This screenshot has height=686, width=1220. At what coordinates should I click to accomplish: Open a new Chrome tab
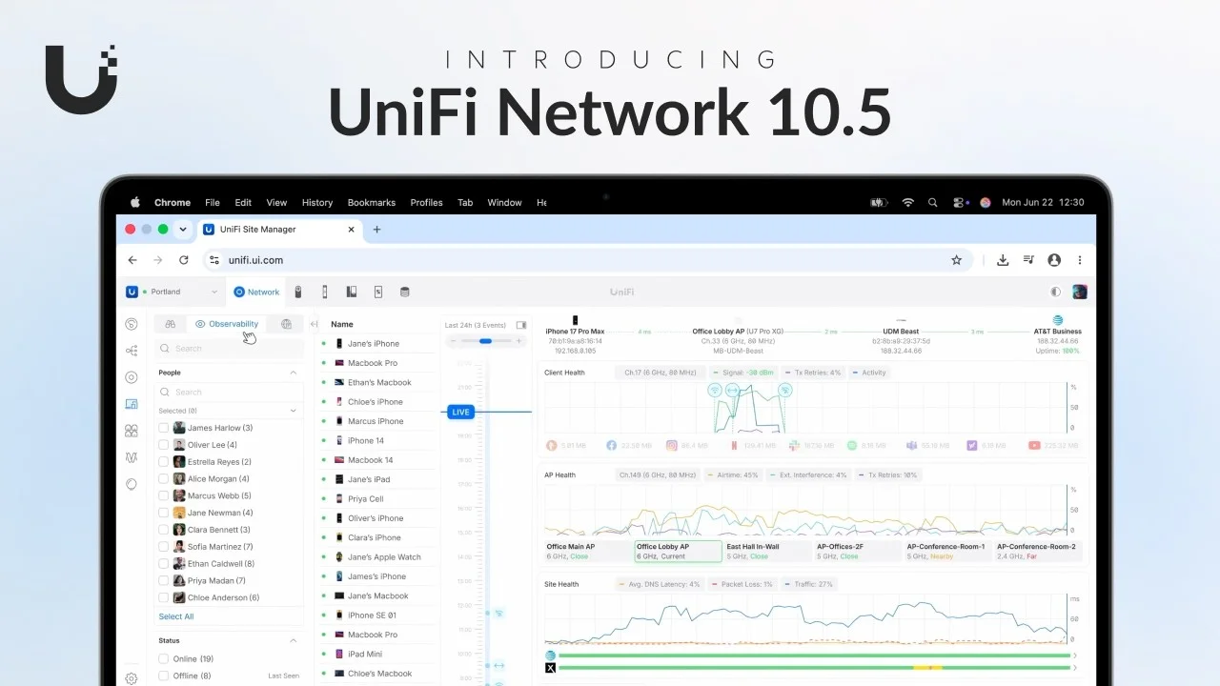[376, 230]
